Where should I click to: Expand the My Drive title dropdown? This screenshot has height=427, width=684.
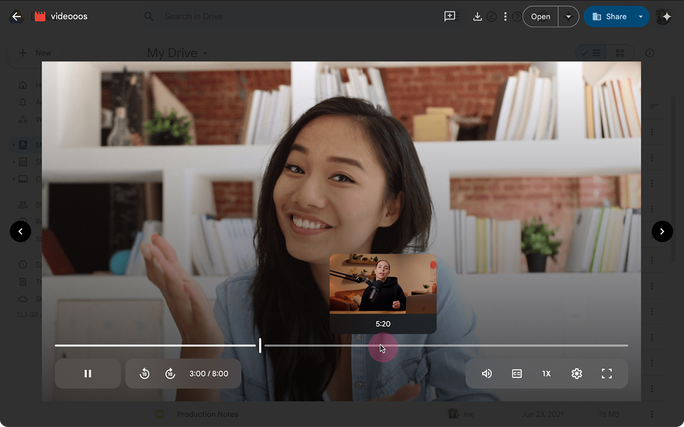pos(205,54)
